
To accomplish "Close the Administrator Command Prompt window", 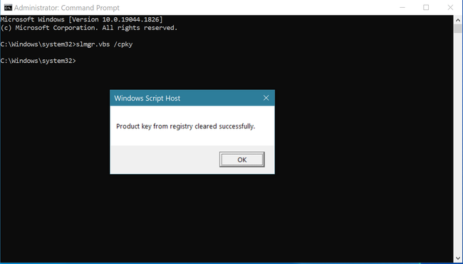I will 450,7.
